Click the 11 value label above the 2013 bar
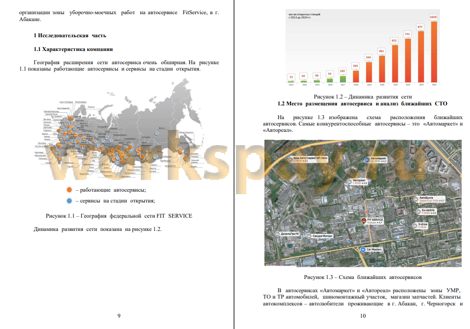This screenshot has width=470, height=329. coord(291,77)
